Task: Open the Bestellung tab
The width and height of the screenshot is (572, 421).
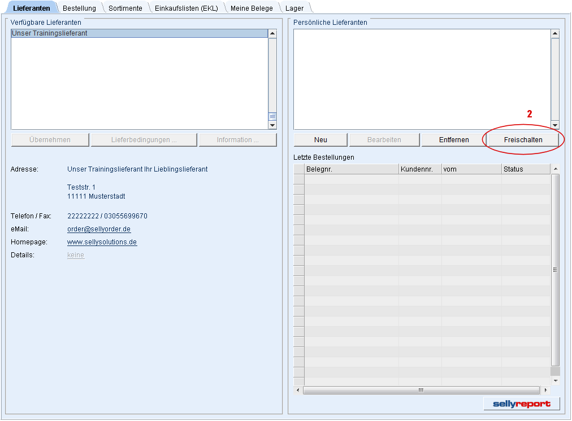Action: click(x=79, y=8)
